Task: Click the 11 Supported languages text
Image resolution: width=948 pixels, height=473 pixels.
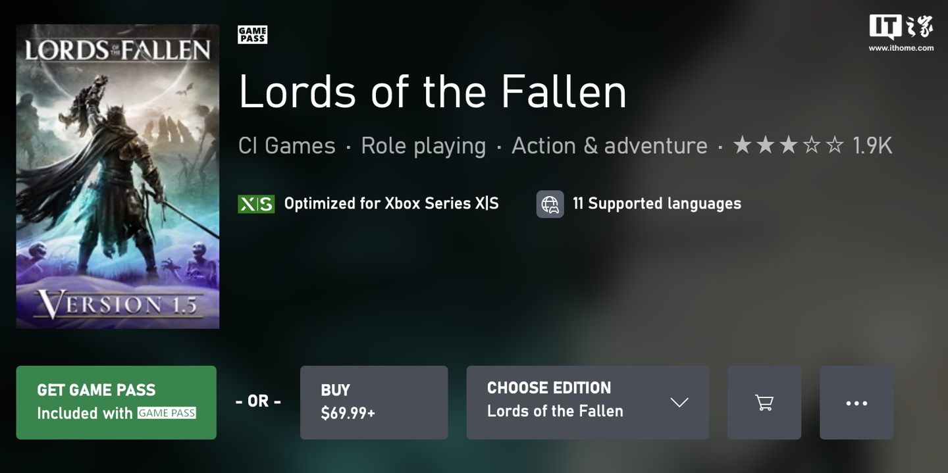Action: (656, 204)
